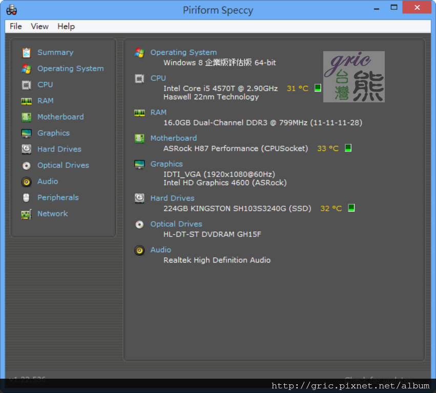Open Graphics section from sidebar
Viewport: 436px width, 393px height.
53,133
